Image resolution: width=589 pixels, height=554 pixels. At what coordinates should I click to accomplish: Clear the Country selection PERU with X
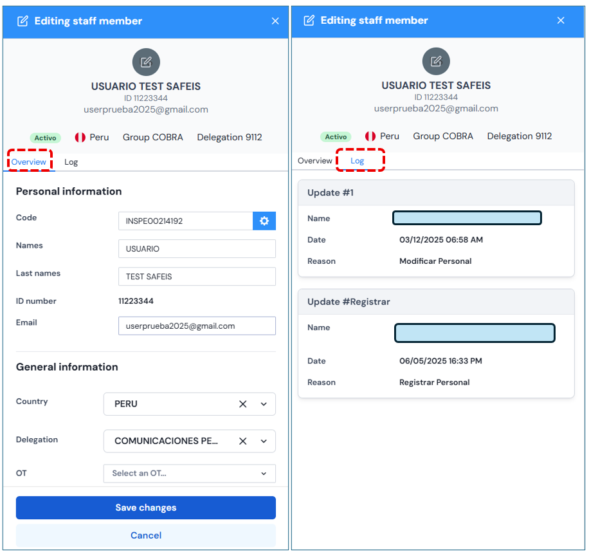point(243,404)
